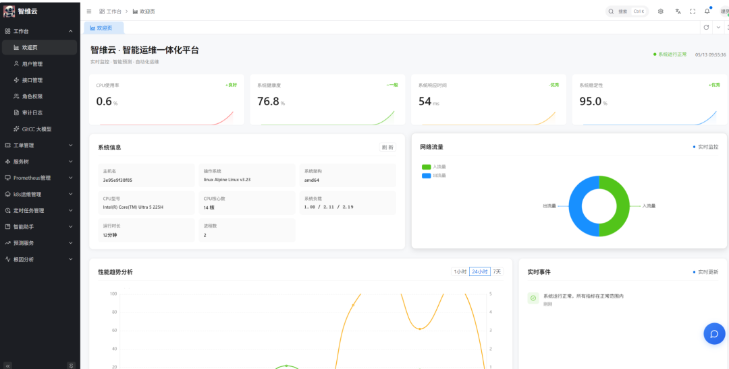Expand the 定时任务管理 chevron
The height and width of the screenshot is (369, 729).
(x=71, y=211)
